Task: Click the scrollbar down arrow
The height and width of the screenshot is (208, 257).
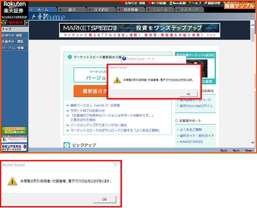Action: coord(252,143)
